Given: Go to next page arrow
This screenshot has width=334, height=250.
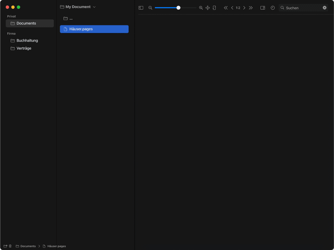Looking at the screenshot, I should (244, 8).
